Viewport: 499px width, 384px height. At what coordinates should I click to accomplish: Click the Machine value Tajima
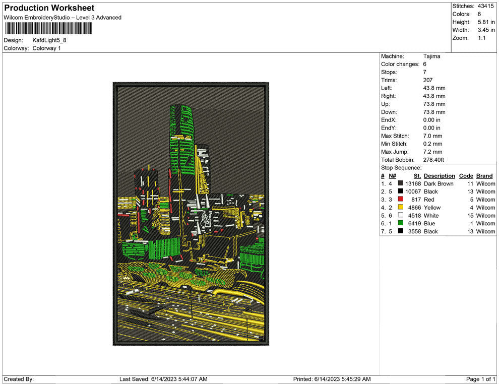coord(431,56)
